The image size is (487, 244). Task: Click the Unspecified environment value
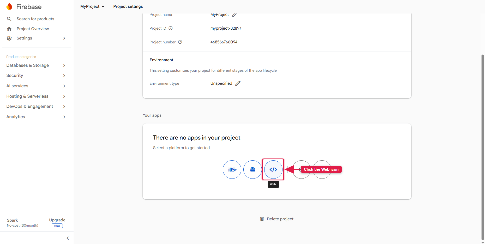[x=221, y=83]
